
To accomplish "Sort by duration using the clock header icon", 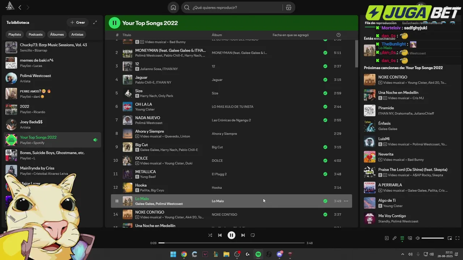I will (x=339, y=35).
